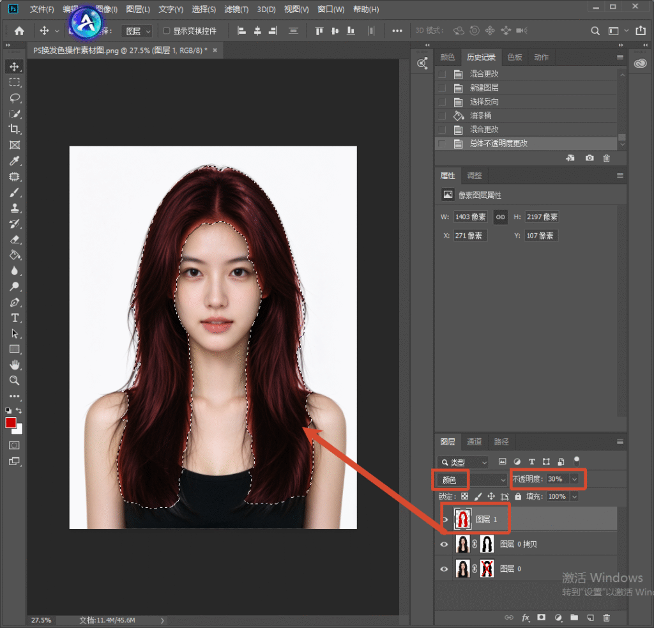Switch to the 调整 tab
The image size is (654, 628).
coord(475,176)
